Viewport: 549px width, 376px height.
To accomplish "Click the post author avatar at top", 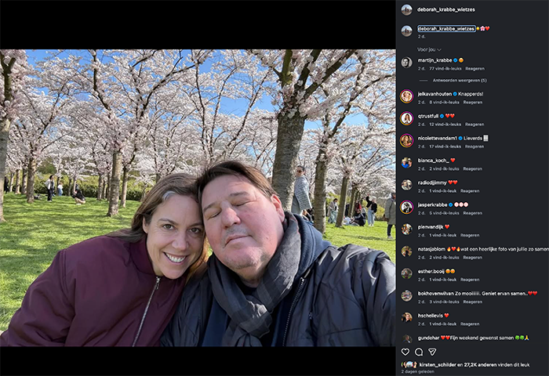I will (406, 9).
